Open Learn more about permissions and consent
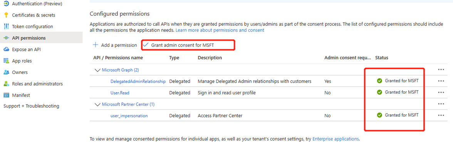 point(220,30)
